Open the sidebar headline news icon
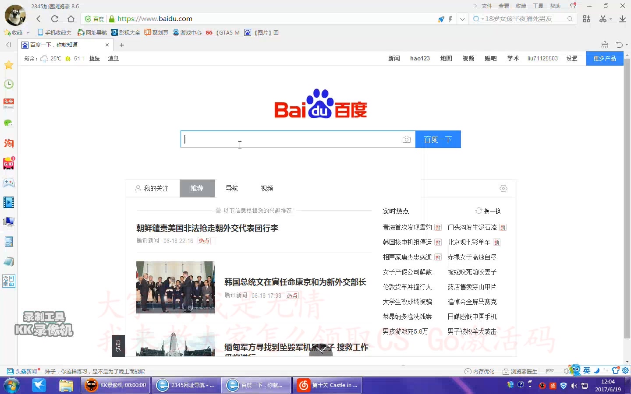The height and width of the screenshot is (394, 631). pyautogui.click(x=9, y=104)
